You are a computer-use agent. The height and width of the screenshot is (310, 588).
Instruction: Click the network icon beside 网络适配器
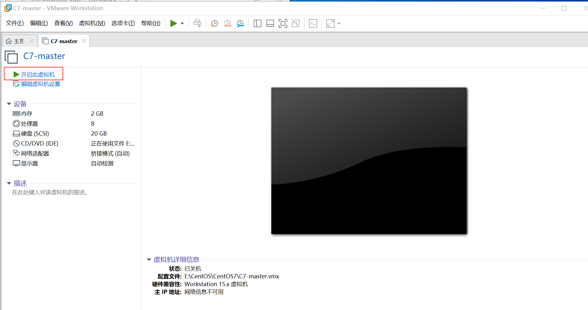click(x=16, y=153)
